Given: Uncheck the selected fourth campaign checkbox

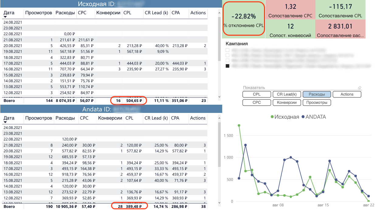Looking at the screenshot, I should click(x=227, y=66).
